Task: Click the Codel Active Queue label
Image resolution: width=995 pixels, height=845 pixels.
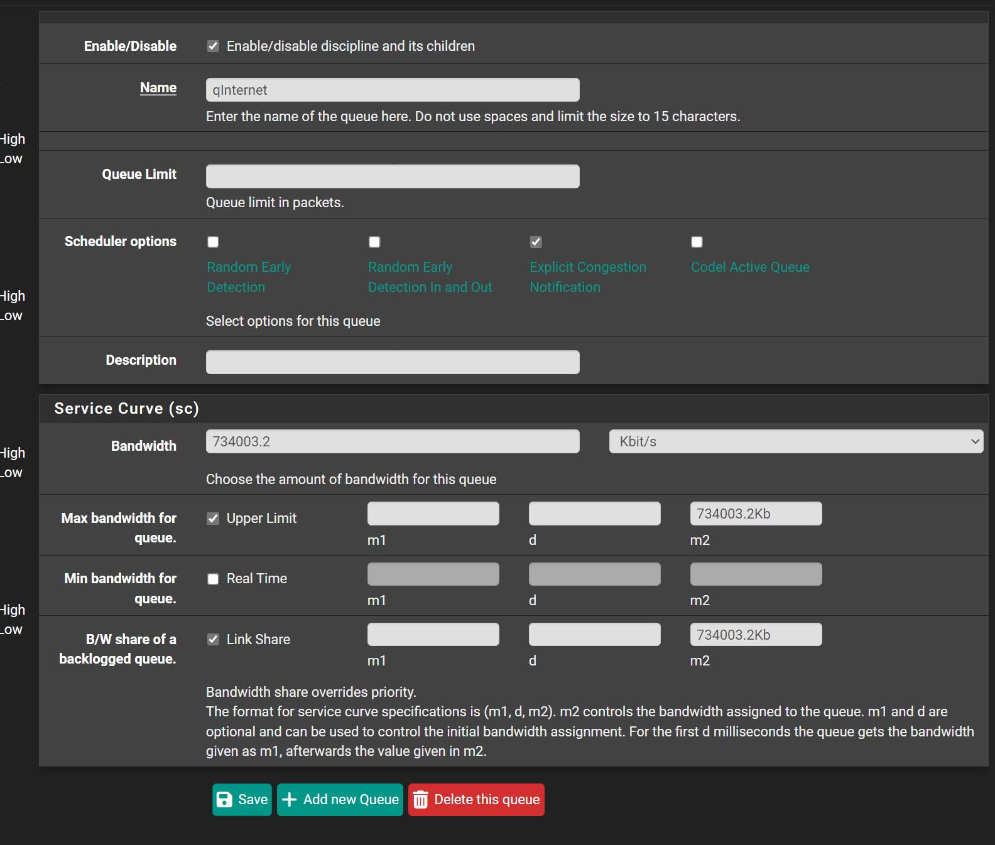Action: pyautogui.click(x=751, y=267)
